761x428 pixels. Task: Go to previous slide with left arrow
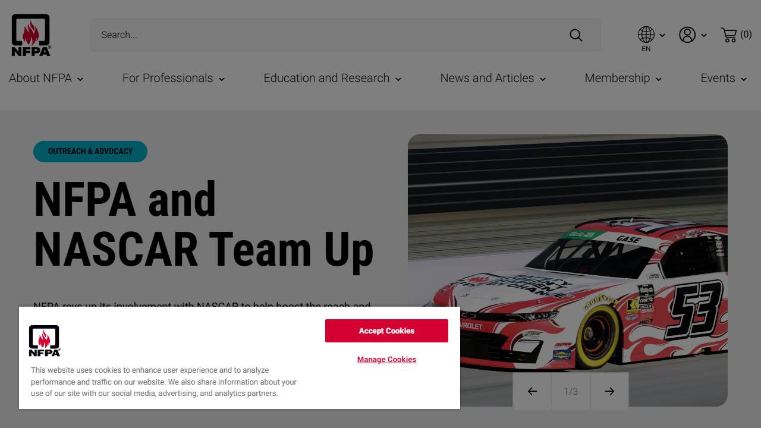532,391
